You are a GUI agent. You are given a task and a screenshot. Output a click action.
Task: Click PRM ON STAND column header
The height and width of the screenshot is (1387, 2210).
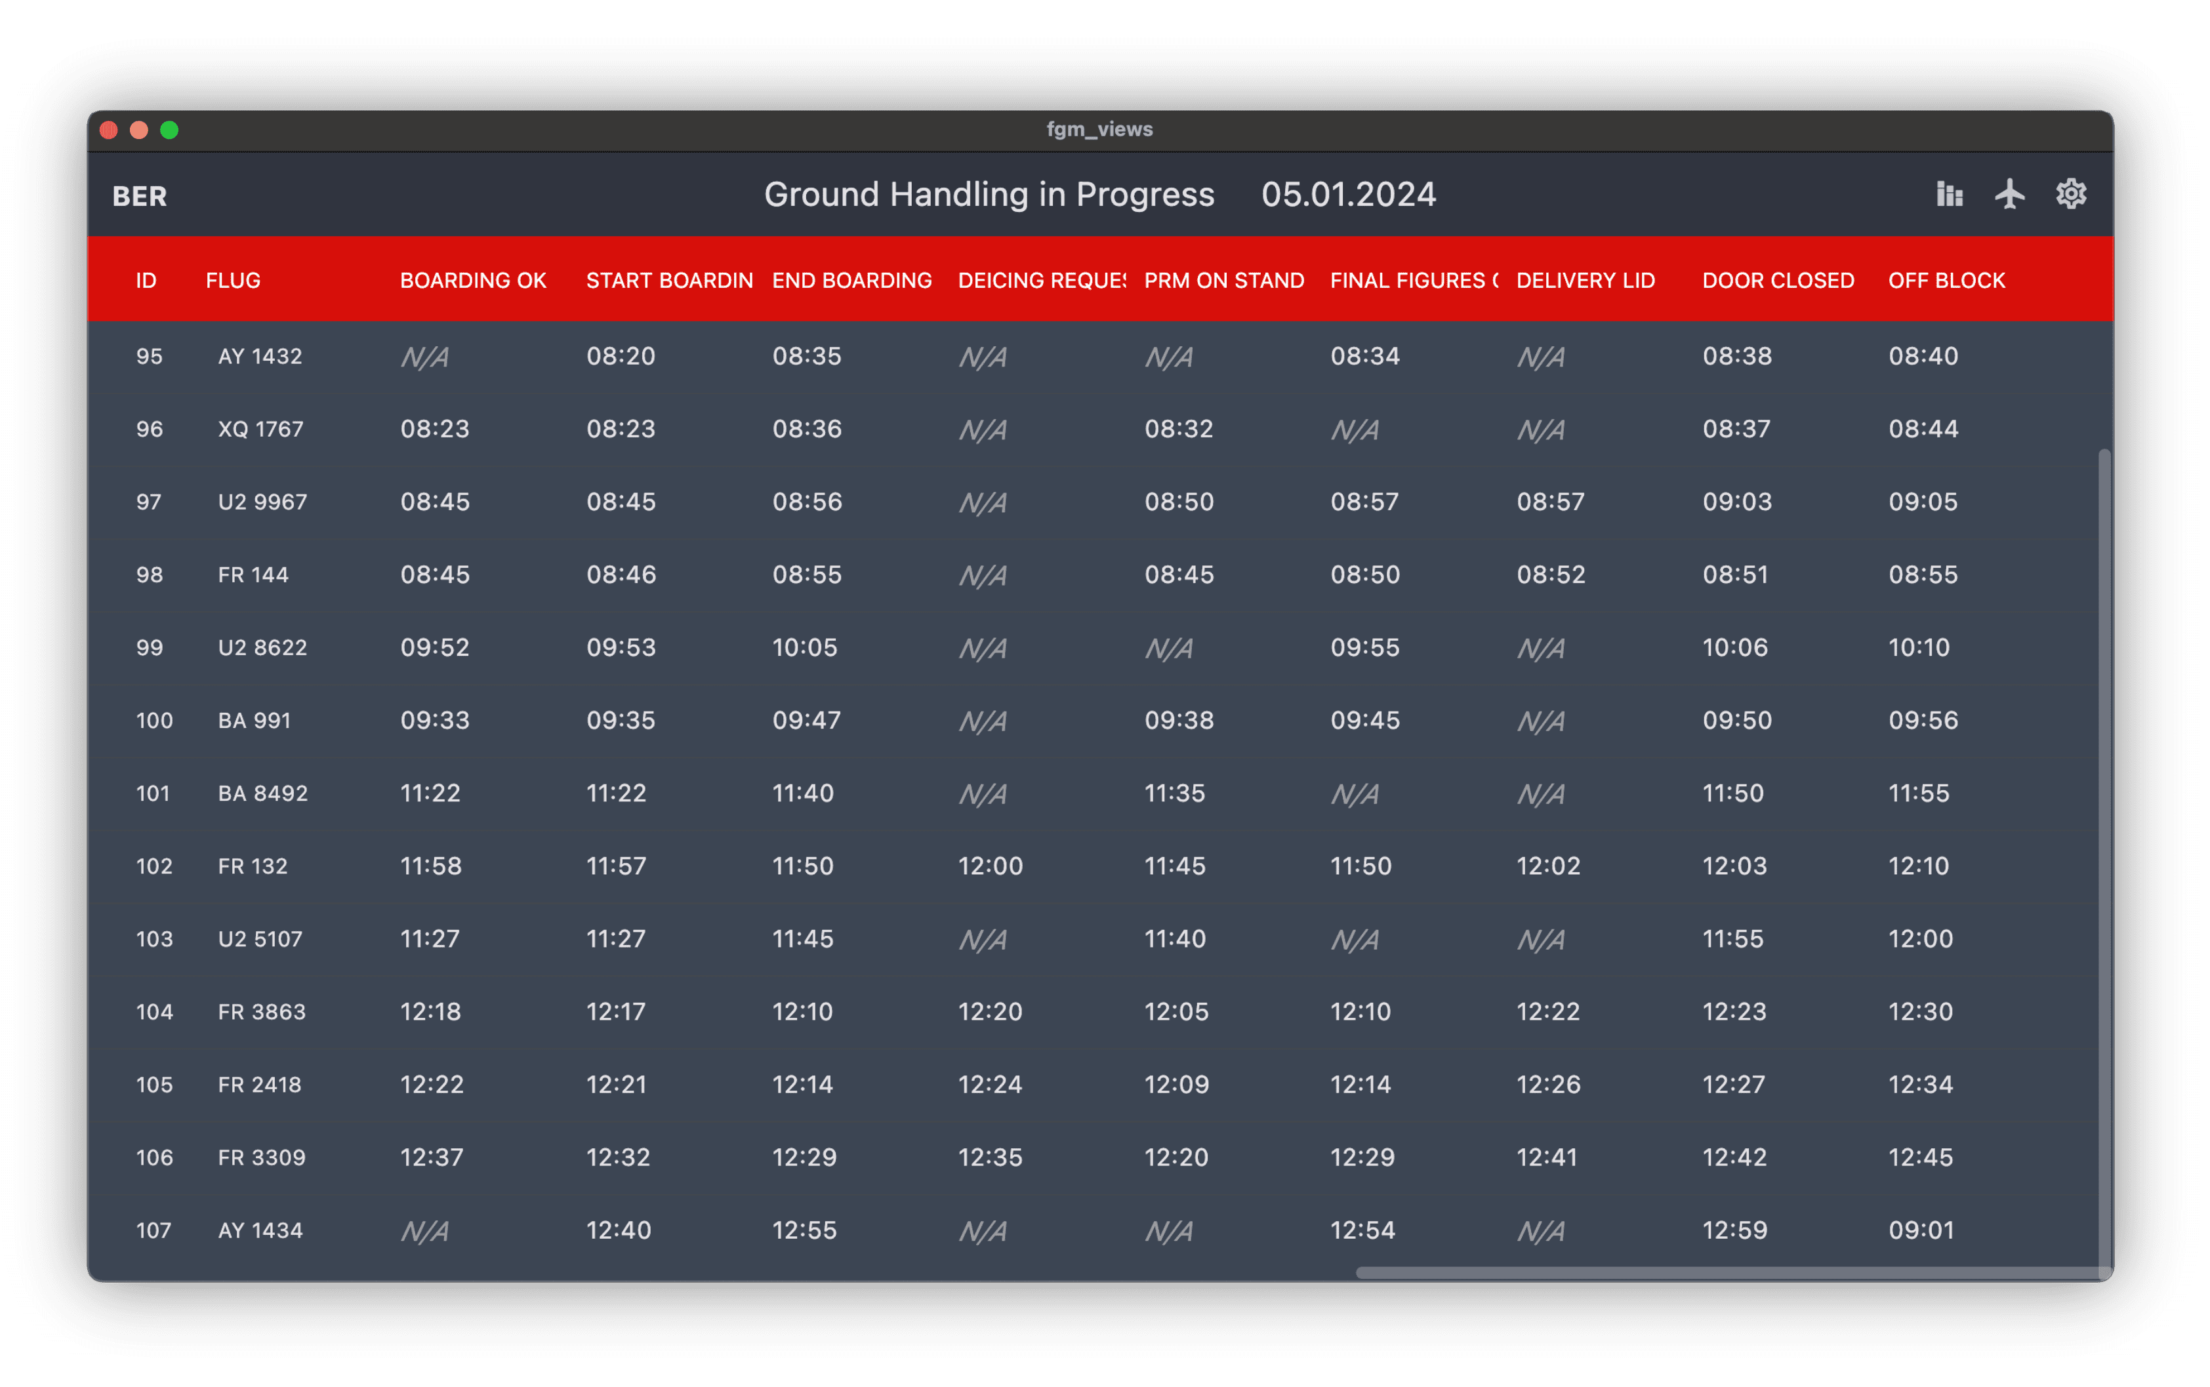tap(1224, 281)
